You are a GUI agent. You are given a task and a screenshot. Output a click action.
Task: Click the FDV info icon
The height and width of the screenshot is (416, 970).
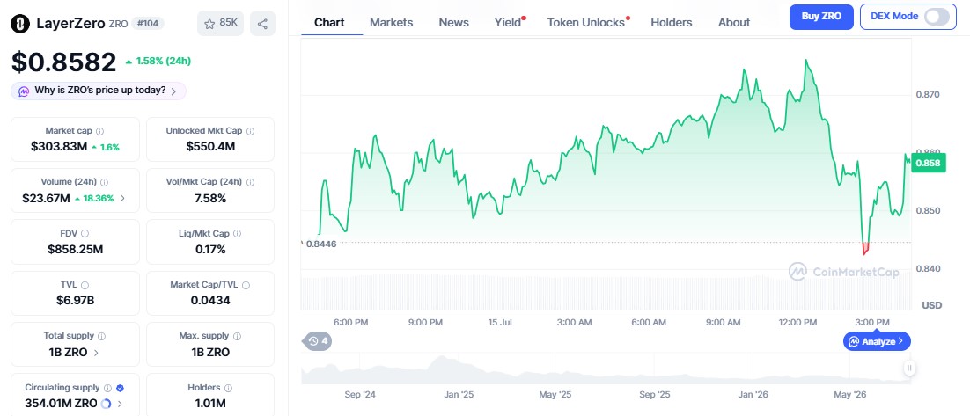coord(85,234)
